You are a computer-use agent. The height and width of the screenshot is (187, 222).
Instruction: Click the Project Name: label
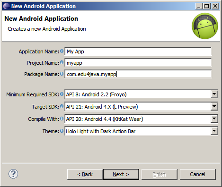(x=43, y=63)
